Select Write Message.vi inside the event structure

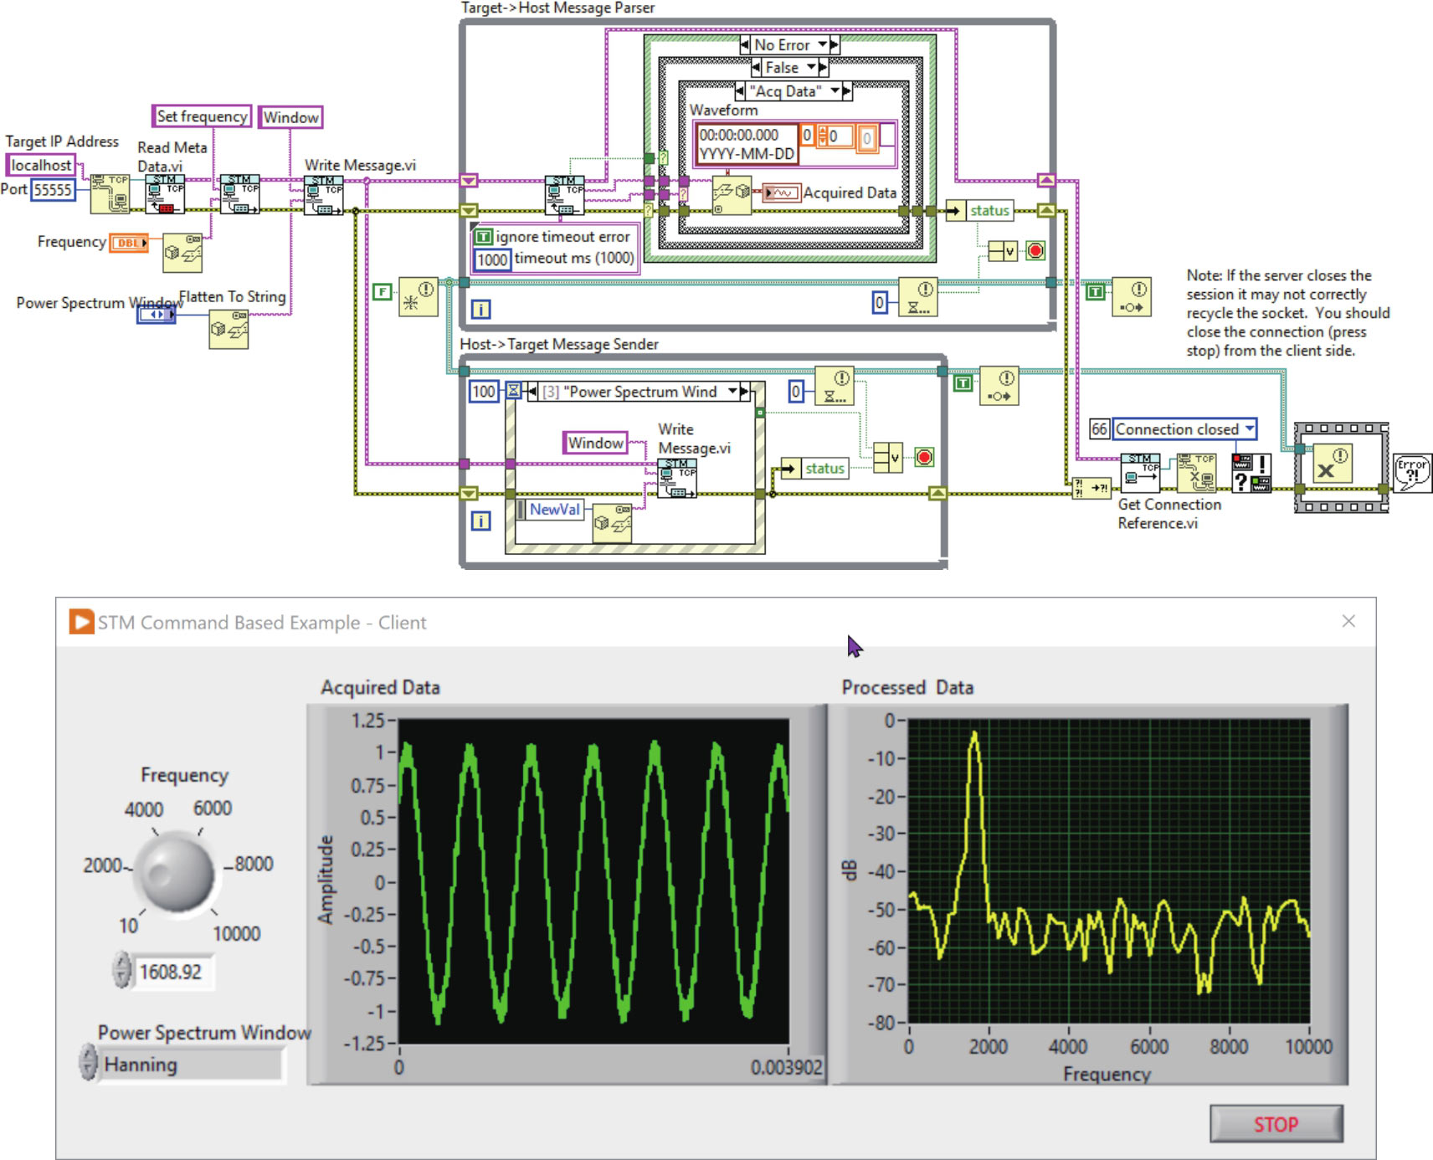point(677,478)
